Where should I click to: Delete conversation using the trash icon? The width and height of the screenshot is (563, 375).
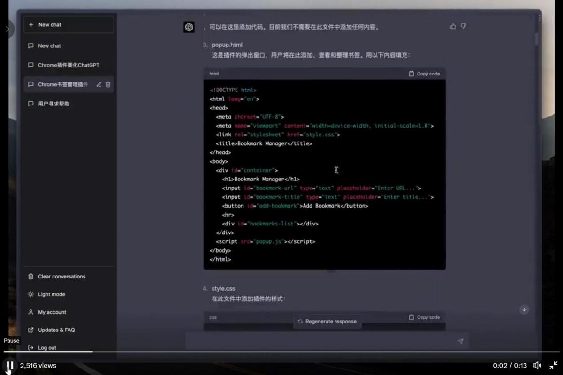(x=108, y=84)
